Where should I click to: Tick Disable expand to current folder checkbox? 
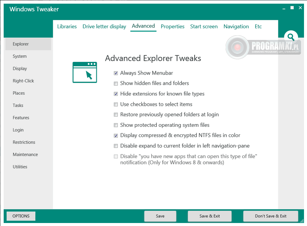pos(116,146)
